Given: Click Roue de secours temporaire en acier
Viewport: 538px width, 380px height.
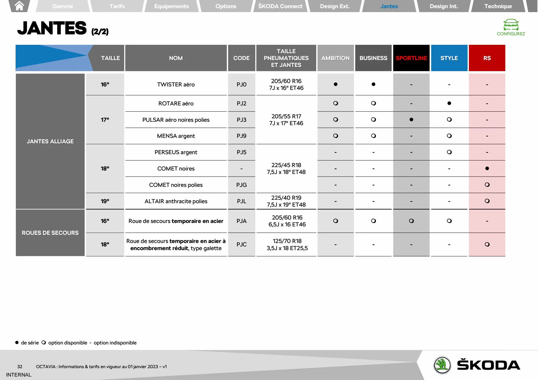Looking at the screenshot, I should click(x=176, y=221).
